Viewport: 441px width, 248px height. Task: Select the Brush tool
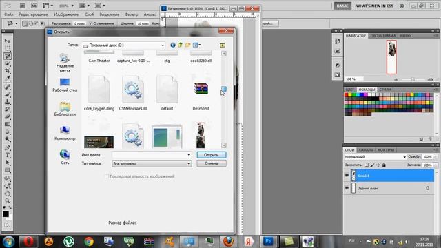[8, 94]
